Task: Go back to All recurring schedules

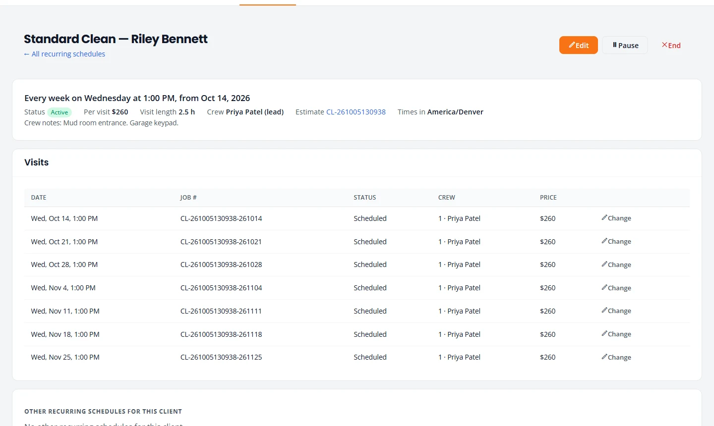Action: pos(64,54)
